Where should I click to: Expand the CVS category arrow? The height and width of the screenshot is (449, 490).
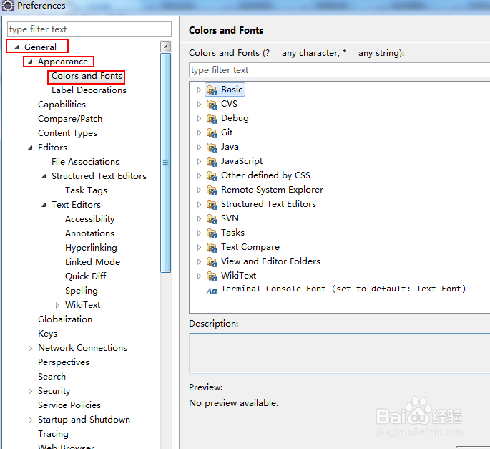[x=199, y=104]
